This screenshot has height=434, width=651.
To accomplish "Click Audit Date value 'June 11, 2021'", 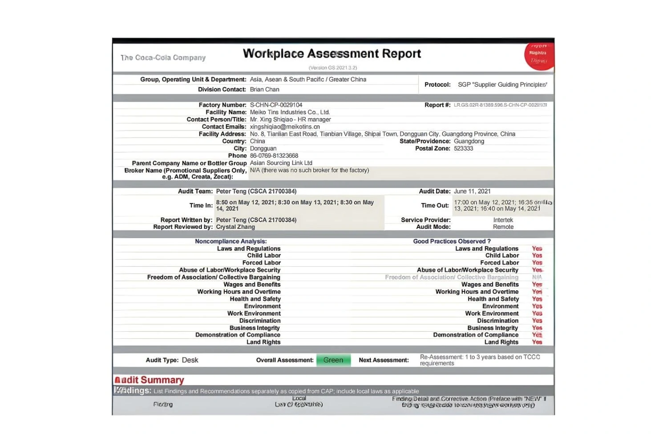I will click(x=472, y=191).
